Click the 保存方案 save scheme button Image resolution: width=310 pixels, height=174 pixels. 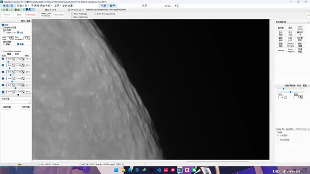point(26,107)
